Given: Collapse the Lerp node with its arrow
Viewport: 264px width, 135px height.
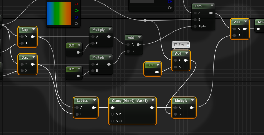Looking at the screenshot, I should (212, 6).
